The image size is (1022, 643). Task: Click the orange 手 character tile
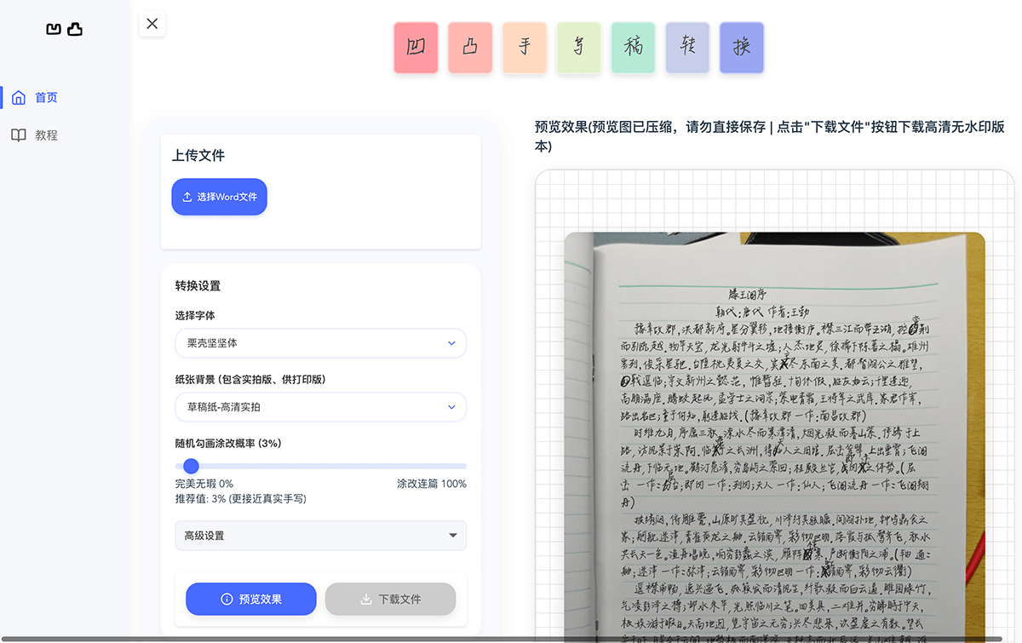[x=525, y=48]
